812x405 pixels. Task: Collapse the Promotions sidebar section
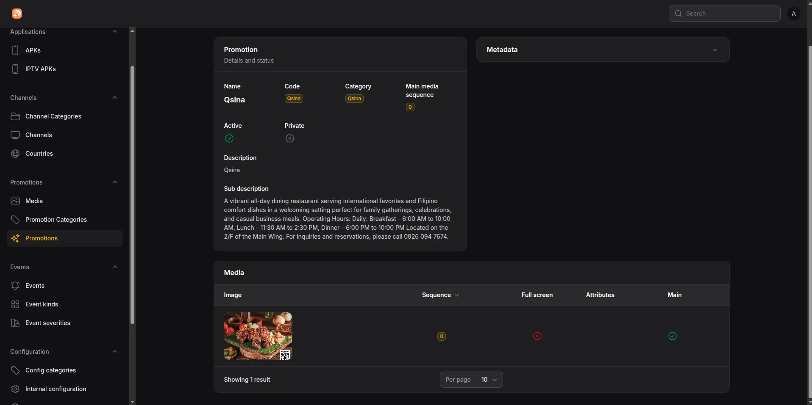click(115, 182)
